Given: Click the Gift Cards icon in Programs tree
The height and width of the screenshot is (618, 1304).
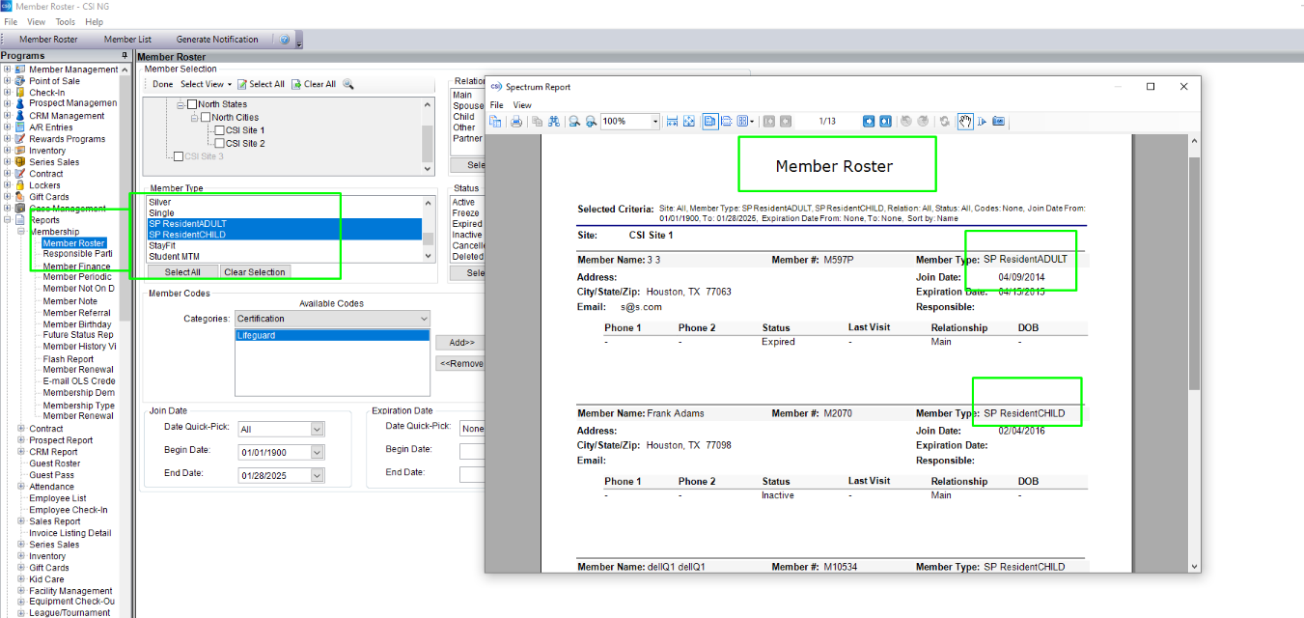Looking at the screenshot, I should pos(20,197).
